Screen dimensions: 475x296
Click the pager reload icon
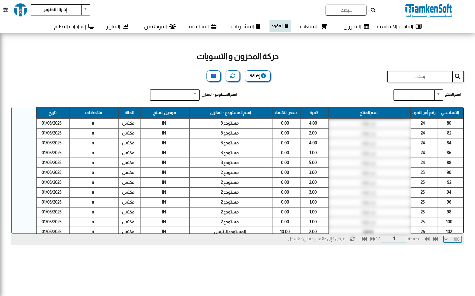352,239
